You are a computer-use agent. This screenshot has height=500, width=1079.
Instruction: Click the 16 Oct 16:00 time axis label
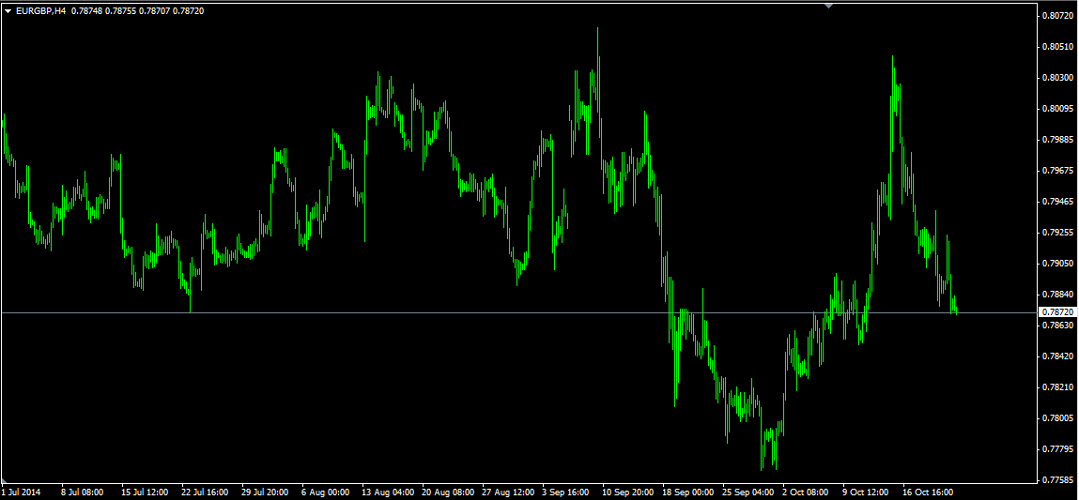pos(930,492)
